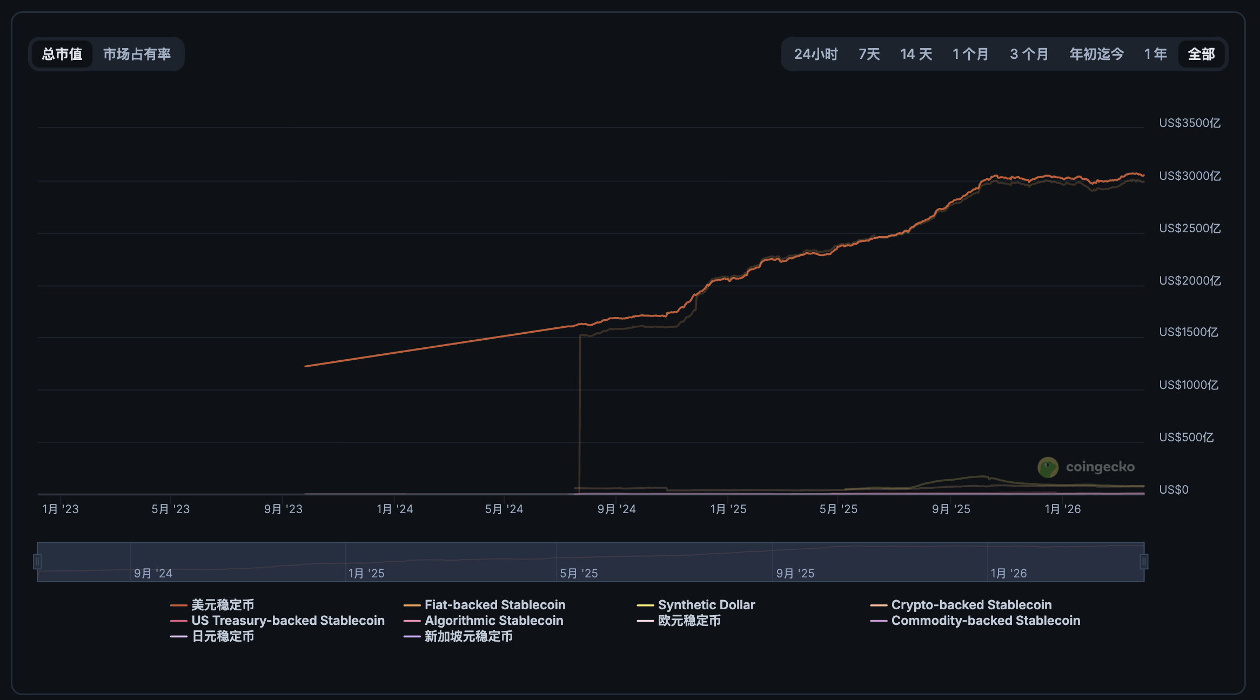This screenshot has width=1260, height=700.
Task: Click the US$3500亿 axis label
Action: point(1190,123)
